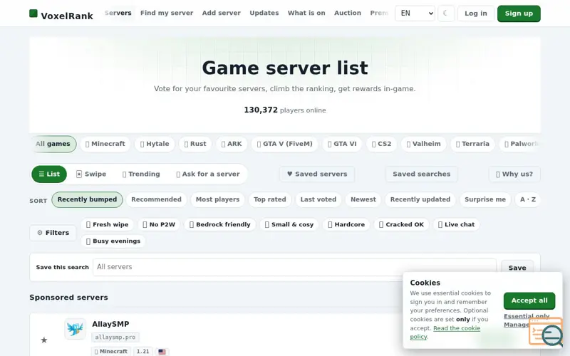The image size is (570, 356).
Task: Select CS2 game chip
Action: 381,144
